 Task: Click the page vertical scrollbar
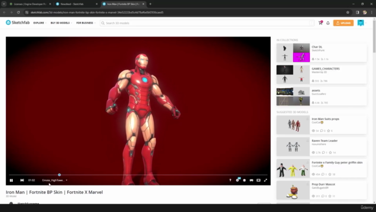pos(374,36)
